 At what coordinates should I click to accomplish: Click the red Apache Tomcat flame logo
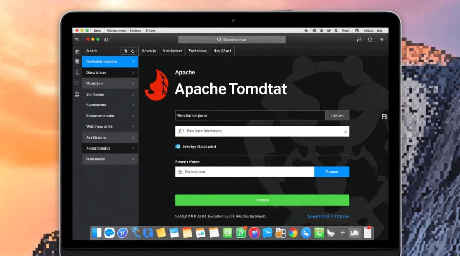pyautogui.click(x=157, y=85)
